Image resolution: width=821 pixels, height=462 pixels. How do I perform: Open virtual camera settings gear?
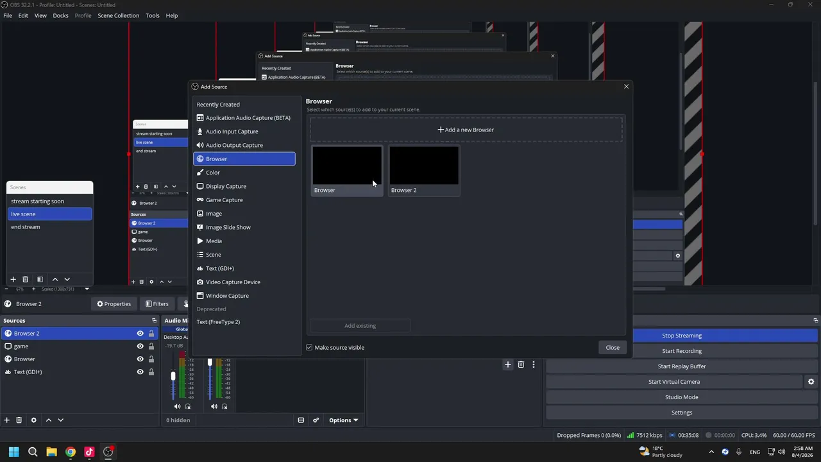coord(811,382)
